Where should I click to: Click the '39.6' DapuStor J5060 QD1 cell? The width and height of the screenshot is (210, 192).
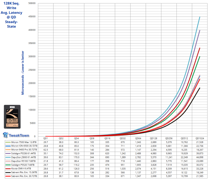(46, 157)
